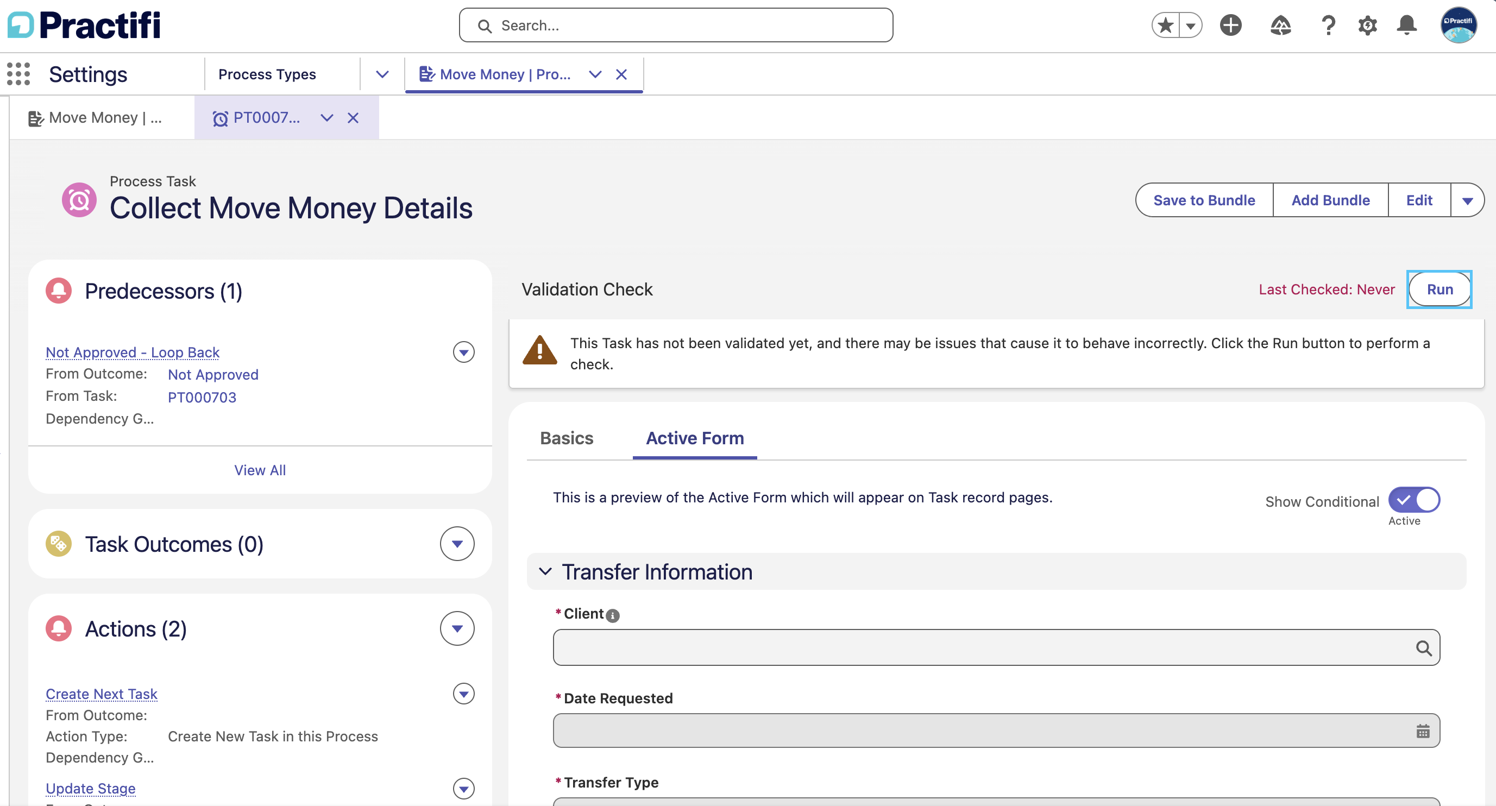Open the Trailhead guidance icon
This screenshot has height=806, width=1496.
pos(1280,26)
